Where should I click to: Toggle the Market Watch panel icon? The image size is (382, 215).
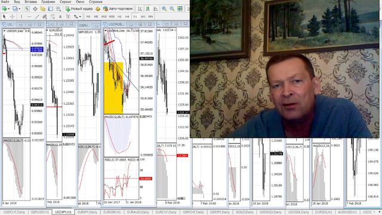point(27,9)
